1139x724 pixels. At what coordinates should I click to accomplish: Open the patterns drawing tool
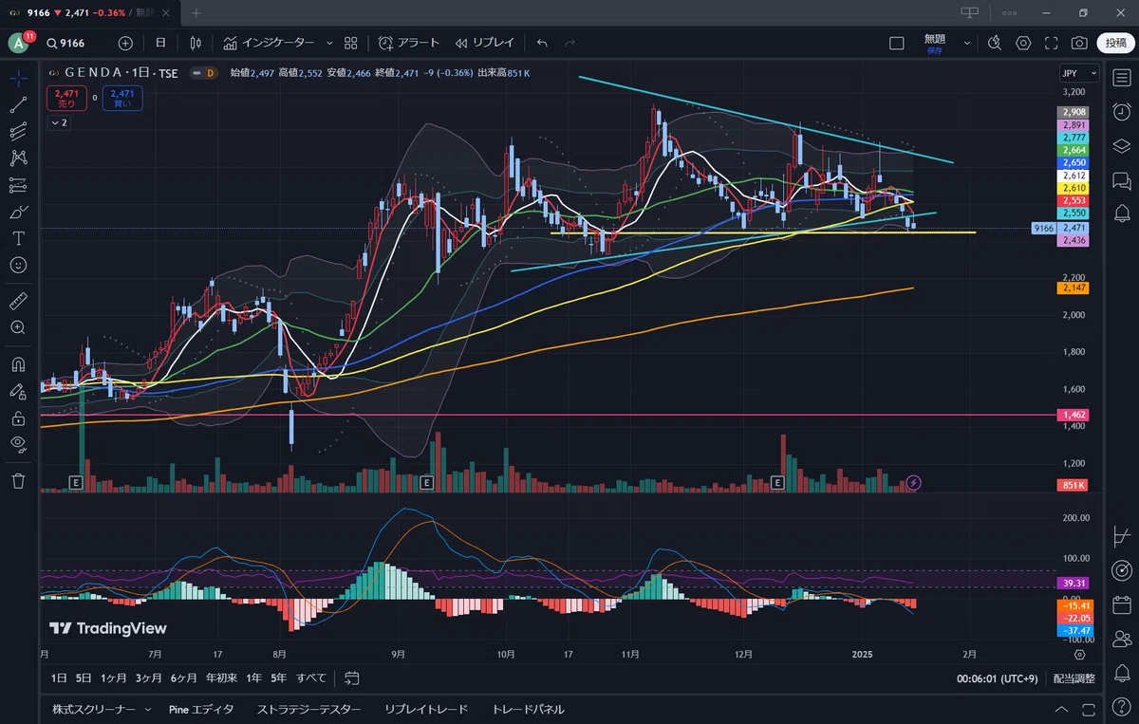tap(18, 158)
